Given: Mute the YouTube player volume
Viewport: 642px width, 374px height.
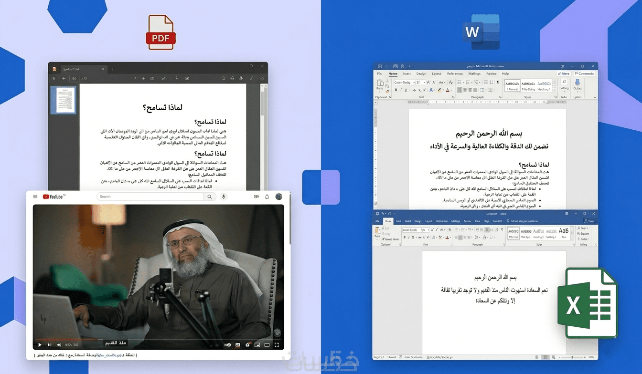Looking at the screenshot, I should click(59, 344).
